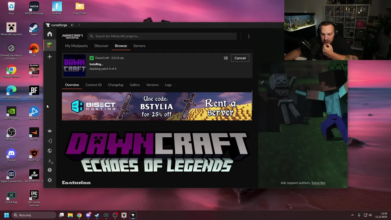Open the Gallery tab
This screenshot has height=220, width=391.
pyautogui.click(x=135, y=85)
